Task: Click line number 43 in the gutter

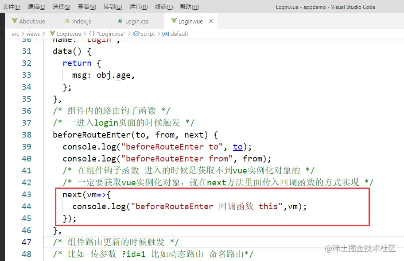Action: [26, 195]
